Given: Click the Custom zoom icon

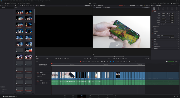Looking at the screenshot, I should (124, 61).
